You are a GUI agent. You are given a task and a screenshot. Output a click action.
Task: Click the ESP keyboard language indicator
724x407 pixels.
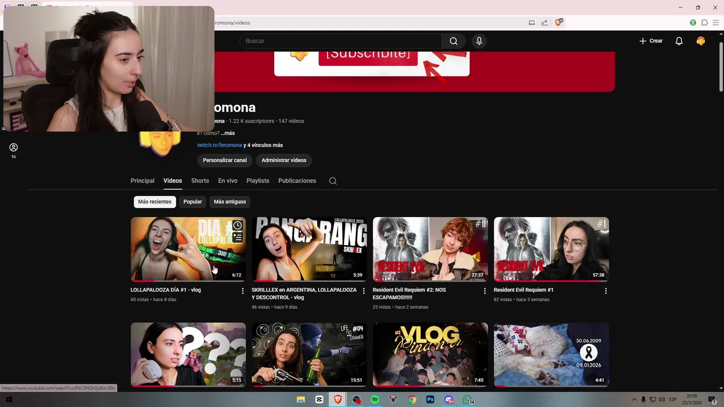click(x=673, y=400)
